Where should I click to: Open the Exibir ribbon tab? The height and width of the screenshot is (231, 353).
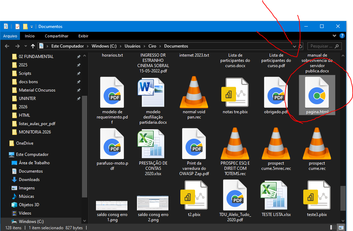pyautogui.click(x=83, y=36)
